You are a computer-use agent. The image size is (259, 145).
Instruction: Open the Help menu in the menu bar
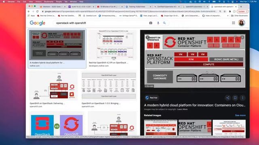point(81,2)
